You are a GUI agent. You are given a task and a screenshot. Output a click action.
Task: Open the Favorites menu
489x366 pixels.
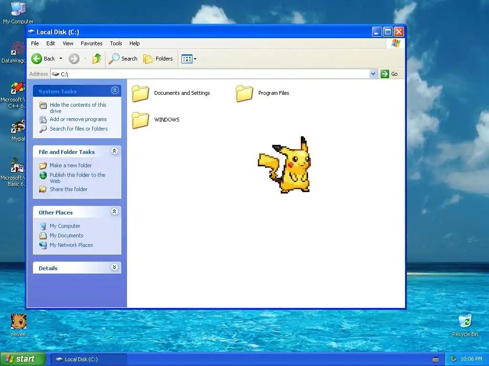pos(91,43)
